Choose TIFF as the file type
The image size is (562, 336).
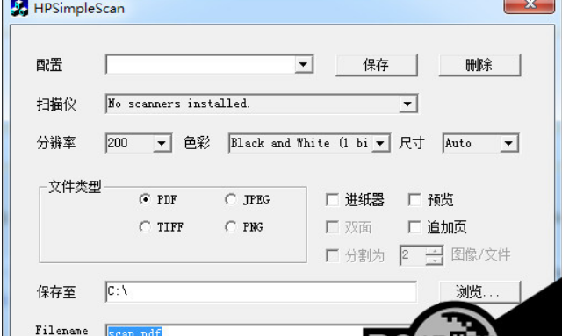pos(145,226)
